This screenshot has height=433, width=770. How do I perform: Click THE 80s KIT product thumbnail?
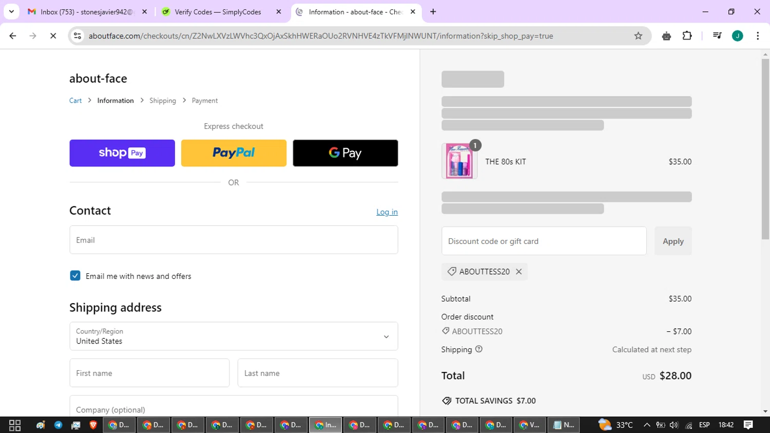point(459,161)
